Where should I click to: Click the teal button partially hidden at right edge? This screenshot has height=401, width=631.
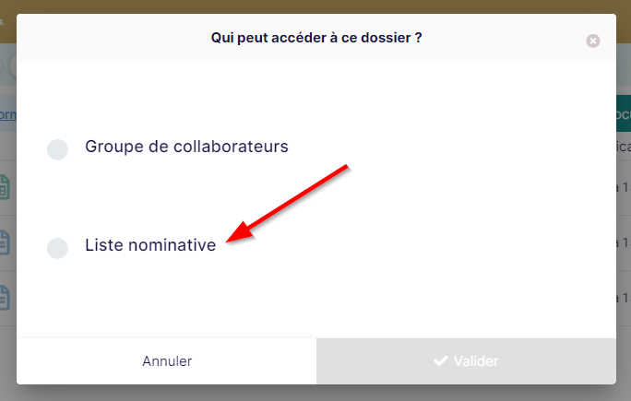tap(624, 113)
